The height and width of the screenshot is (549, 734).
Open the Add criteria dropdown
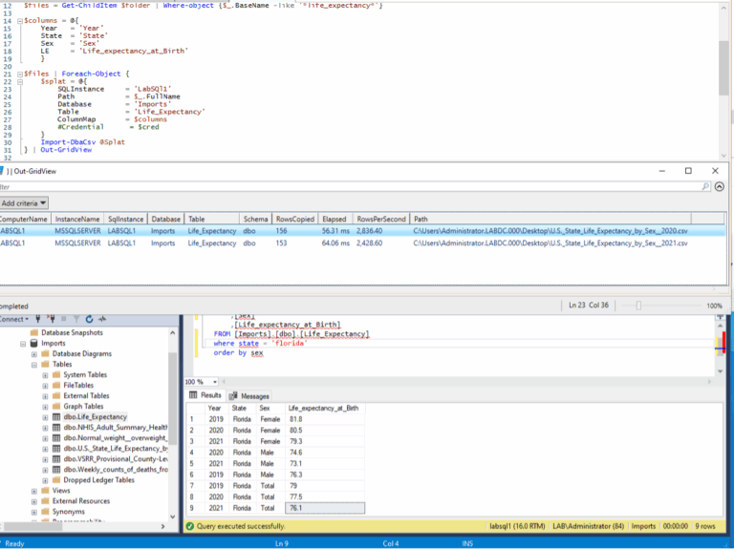click(24, 202)
